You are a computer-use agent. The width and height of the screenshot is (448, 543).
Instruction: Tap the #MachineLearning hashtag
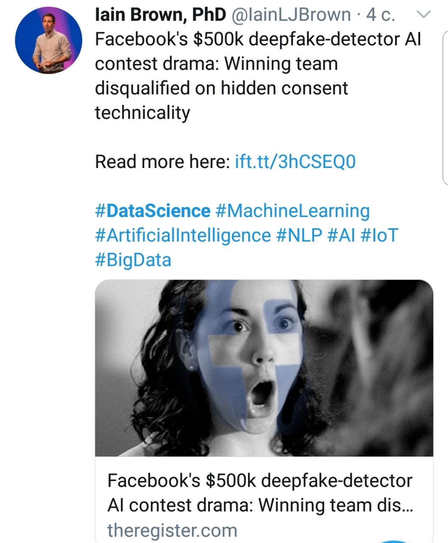tap(292, 211)
